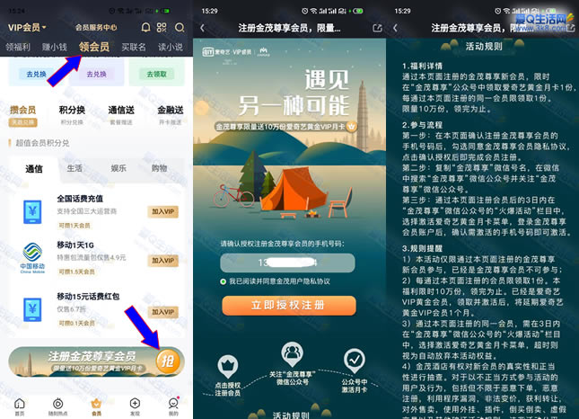Tap the 点击授权注册会员 crown pin icon
The image size is (579, 419).
(x=228, y=366)
